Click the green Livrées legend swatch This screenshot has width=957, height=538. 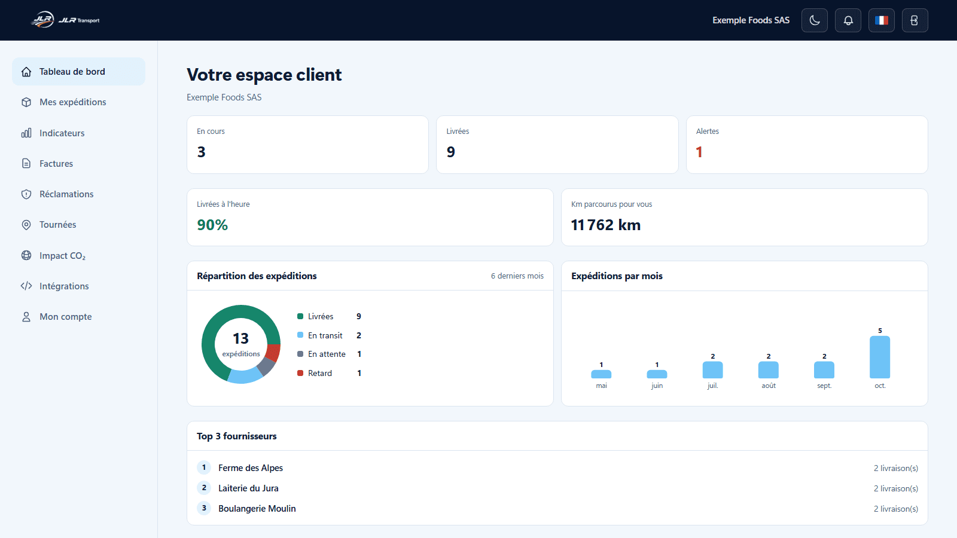(x=300, y=316)
